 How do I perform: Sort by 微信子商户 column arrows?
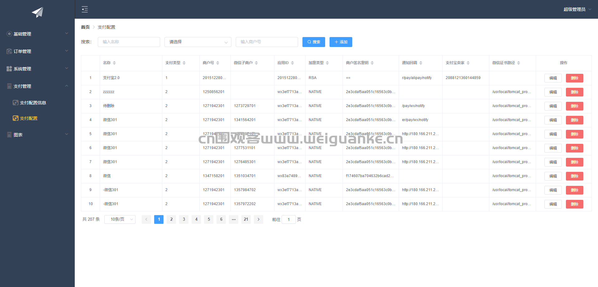coord(256,63)
